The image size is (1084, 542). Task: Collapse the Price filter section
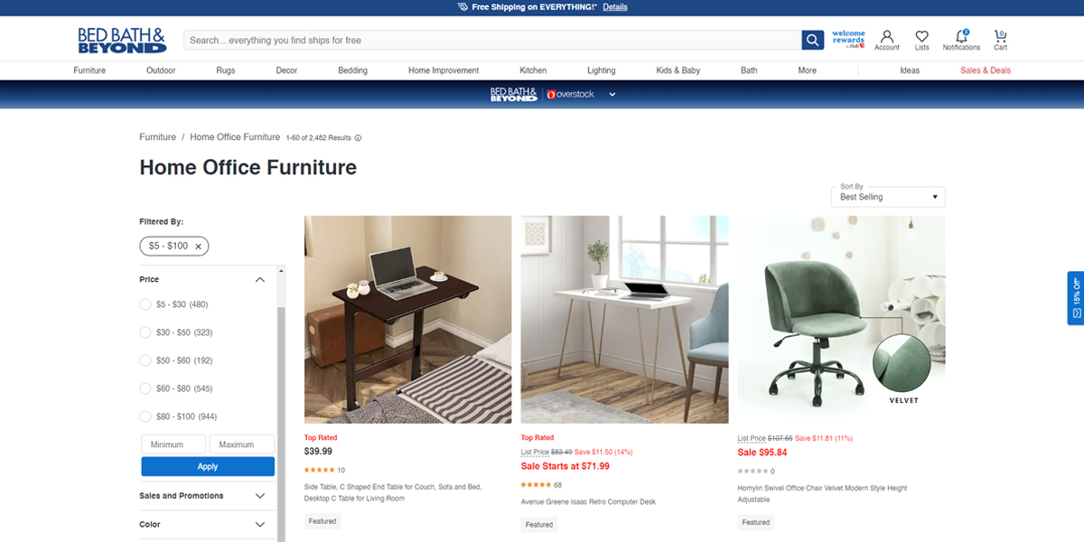(260, 280)
